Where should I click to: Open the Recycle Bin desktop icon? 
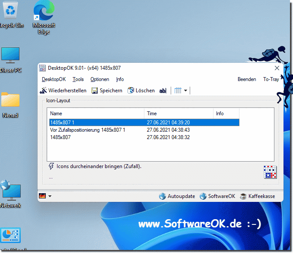[10, 10]
